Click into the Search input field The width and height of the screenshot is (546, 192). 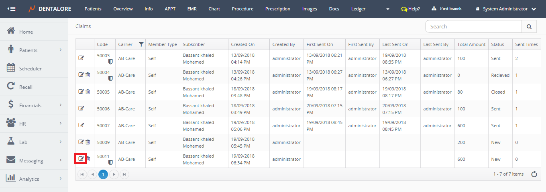coord(473,27)
